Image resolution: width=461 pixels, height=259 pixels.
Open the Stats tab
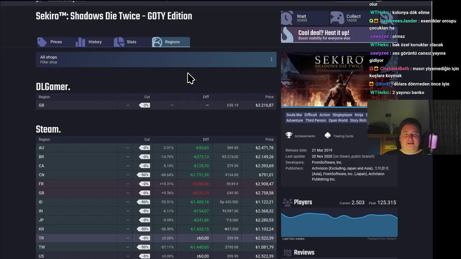131,42
